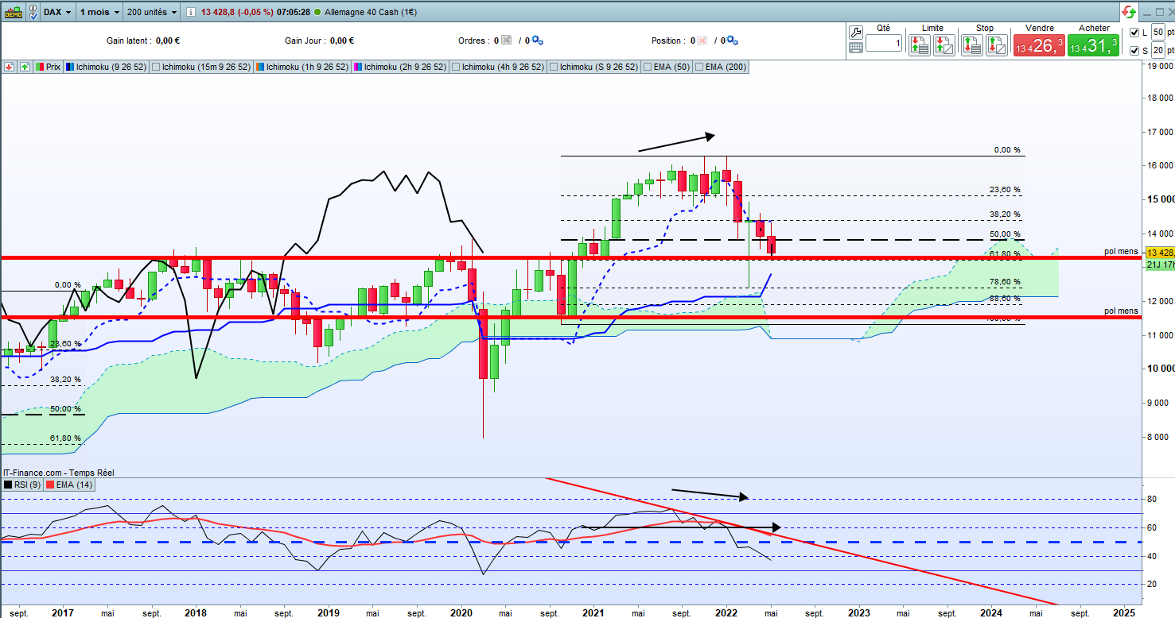
Task: Enable the EMA (50) indicator
Action: point(647,68)
